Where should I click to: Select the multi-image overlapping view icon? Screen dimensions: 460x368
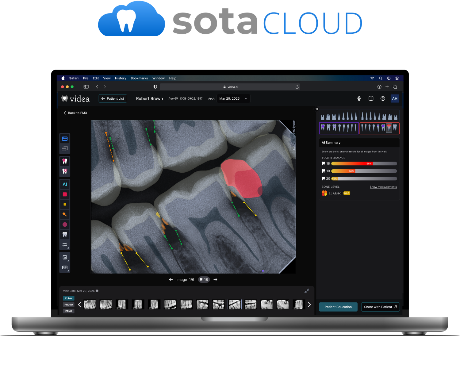coord(65,149)
